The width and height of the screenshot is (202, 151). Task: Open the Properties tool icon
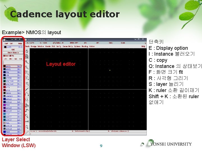point(27,100)
